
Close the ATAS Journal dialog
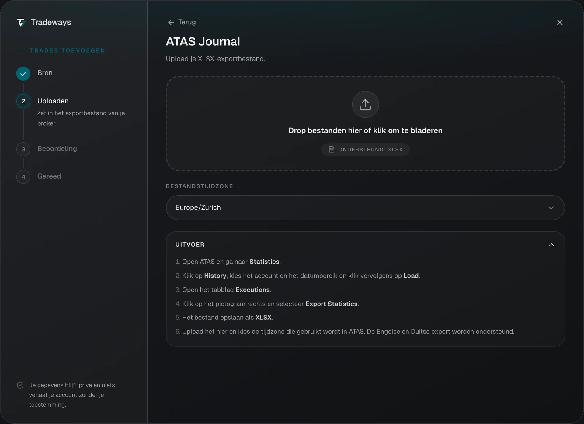tap(560, 23)
